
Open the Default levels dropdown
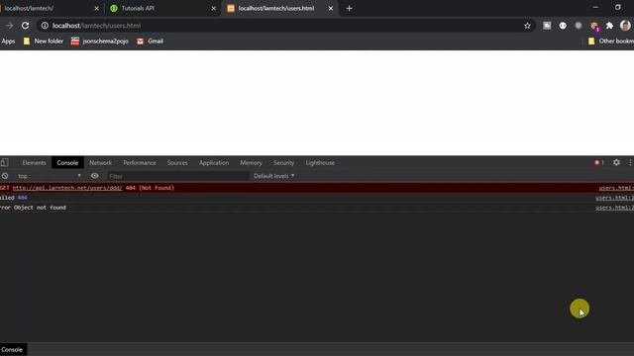click(x=273, y=176)
